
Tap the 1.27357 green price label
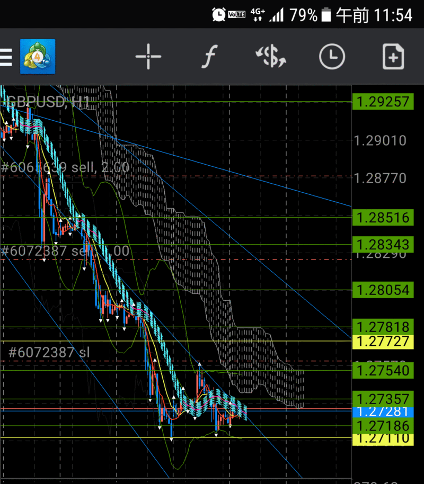click(x=383, y=399)
